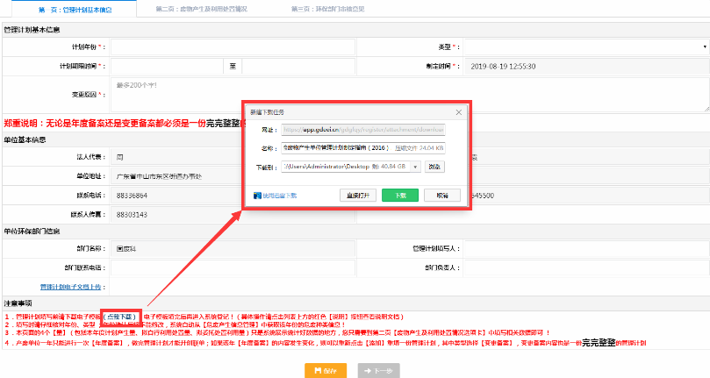710x378 pixels.
Task: Click the 浏览 browse button
Action: point(434,167)
